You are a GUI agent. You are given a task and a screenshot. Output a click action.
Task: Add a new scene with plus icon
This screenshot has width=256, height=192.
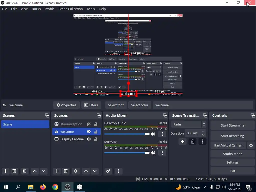point(5,171)
